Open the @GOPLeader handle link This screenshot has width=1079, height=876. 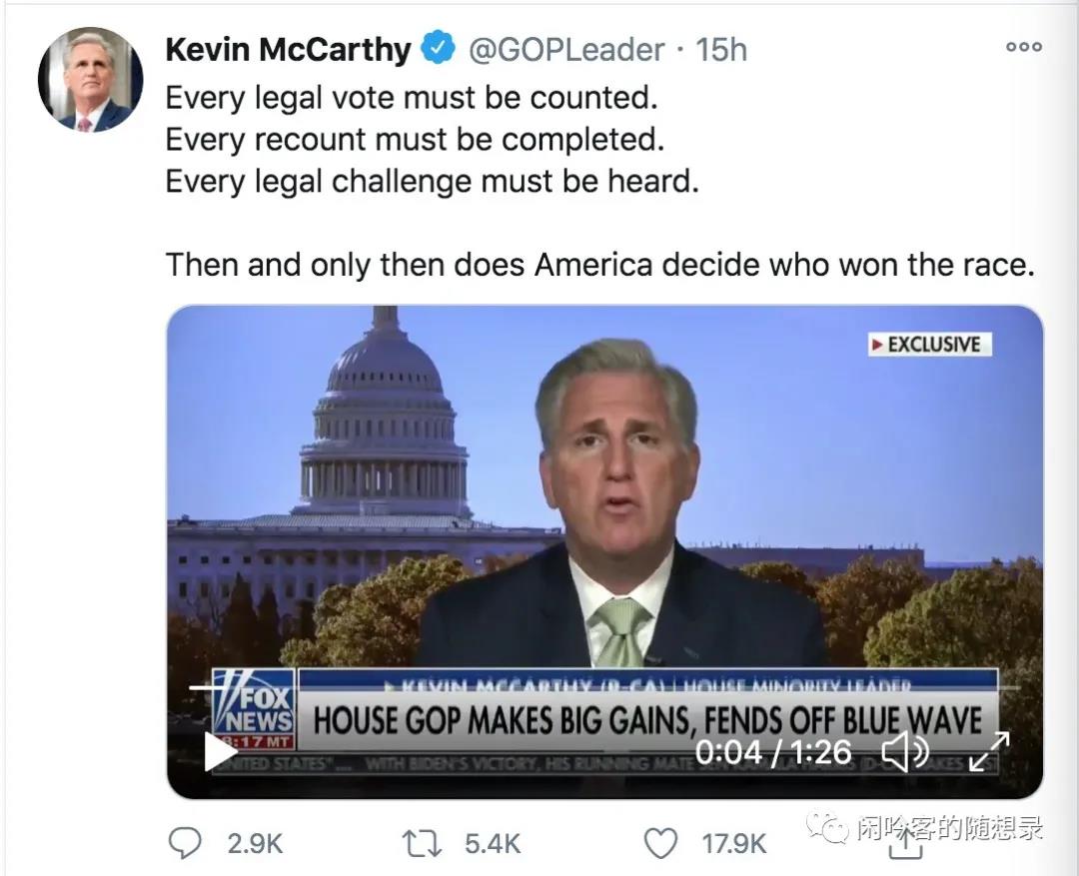(x=566, y=49)
